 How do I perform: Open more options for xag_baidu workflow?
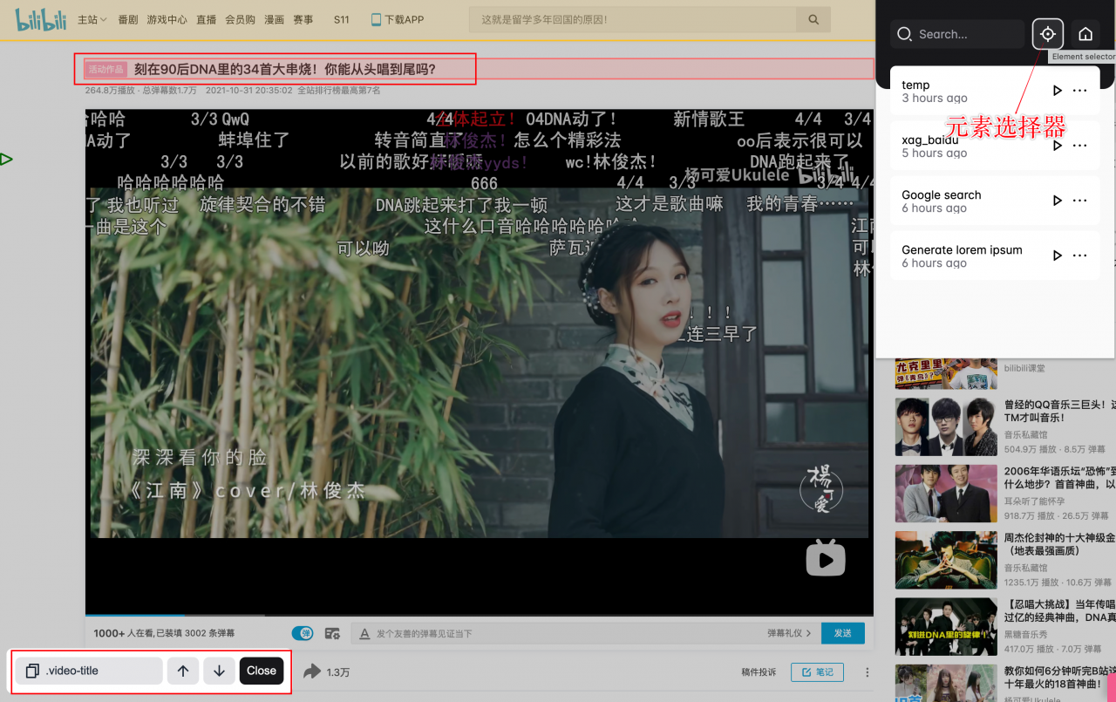click(1079, 146)
